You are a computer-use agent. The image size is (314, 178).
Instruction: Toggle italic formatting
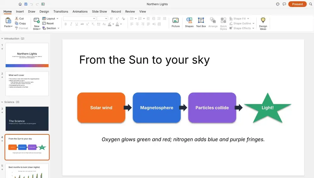point(71,24)
